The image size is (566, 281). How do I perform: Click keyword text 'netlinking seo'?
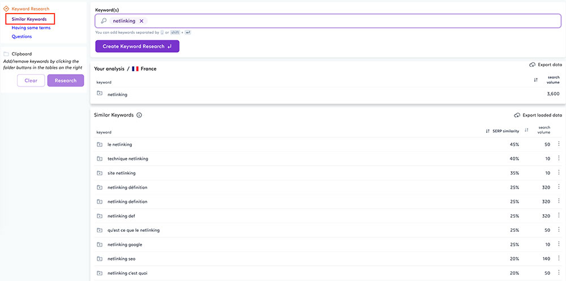click(122, 258)
